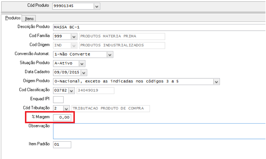266x159 pixels.
Task: Select the PRODUTOS INDUSTRIALIZADOS description field
Action: pos(122,45)
